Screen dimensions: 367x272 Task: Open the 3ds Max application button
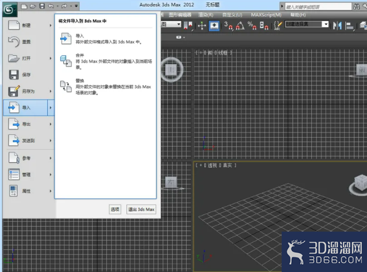(x=10, y=10)
